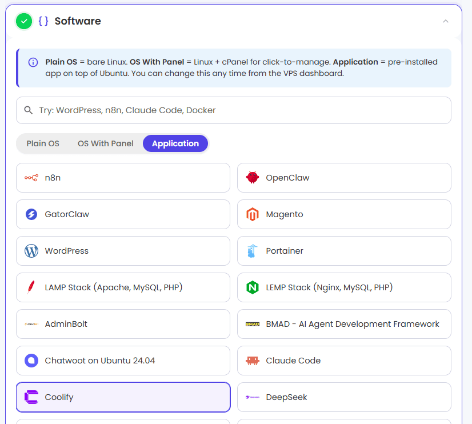Click the selected Coolify card
Screen dimensions: 472x424
coord(123,397)
